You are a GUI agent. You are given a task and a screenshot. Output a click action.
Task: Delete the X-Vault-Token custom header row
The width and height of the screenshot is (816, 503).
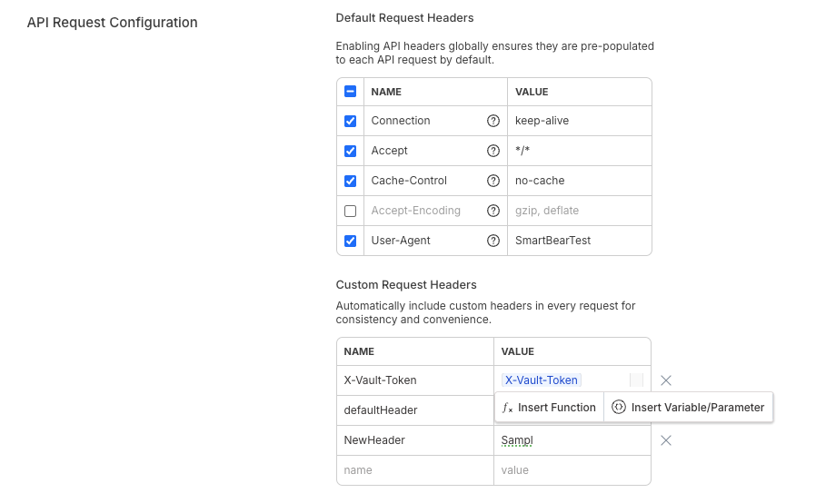click(x=666, y=380)
